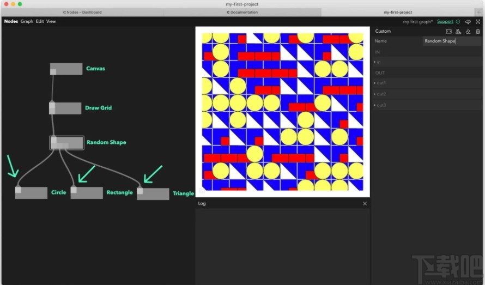Switch to the Documentation tab

pyautogui.click(x=242, y=13)
